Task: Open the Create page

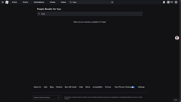Action: pyautogui.click(x=52, y=2)
